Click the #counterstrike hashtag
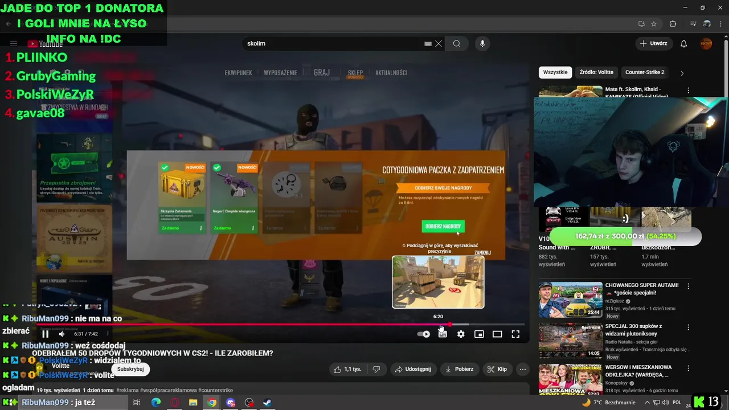 point(216,390)
